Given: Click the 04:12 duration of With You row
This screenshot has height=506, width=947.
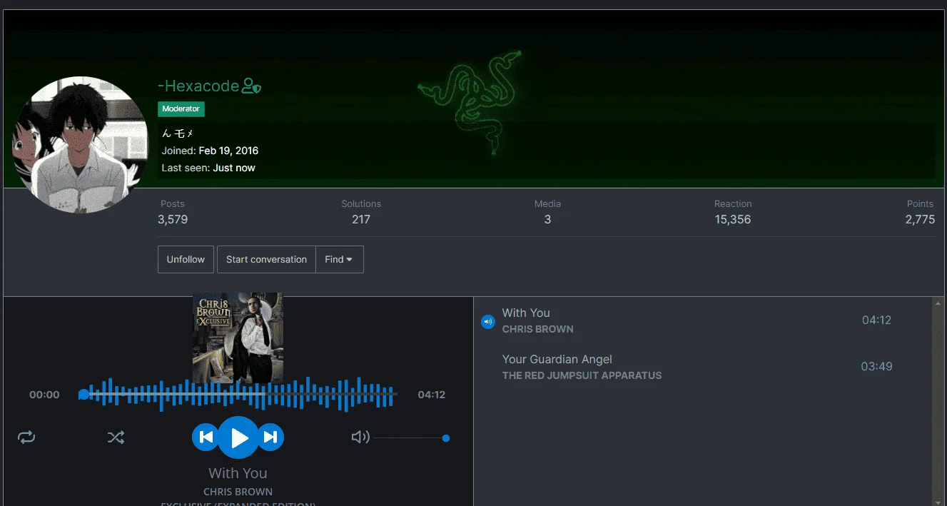Looking at the screenshot, I should (876, 320).
